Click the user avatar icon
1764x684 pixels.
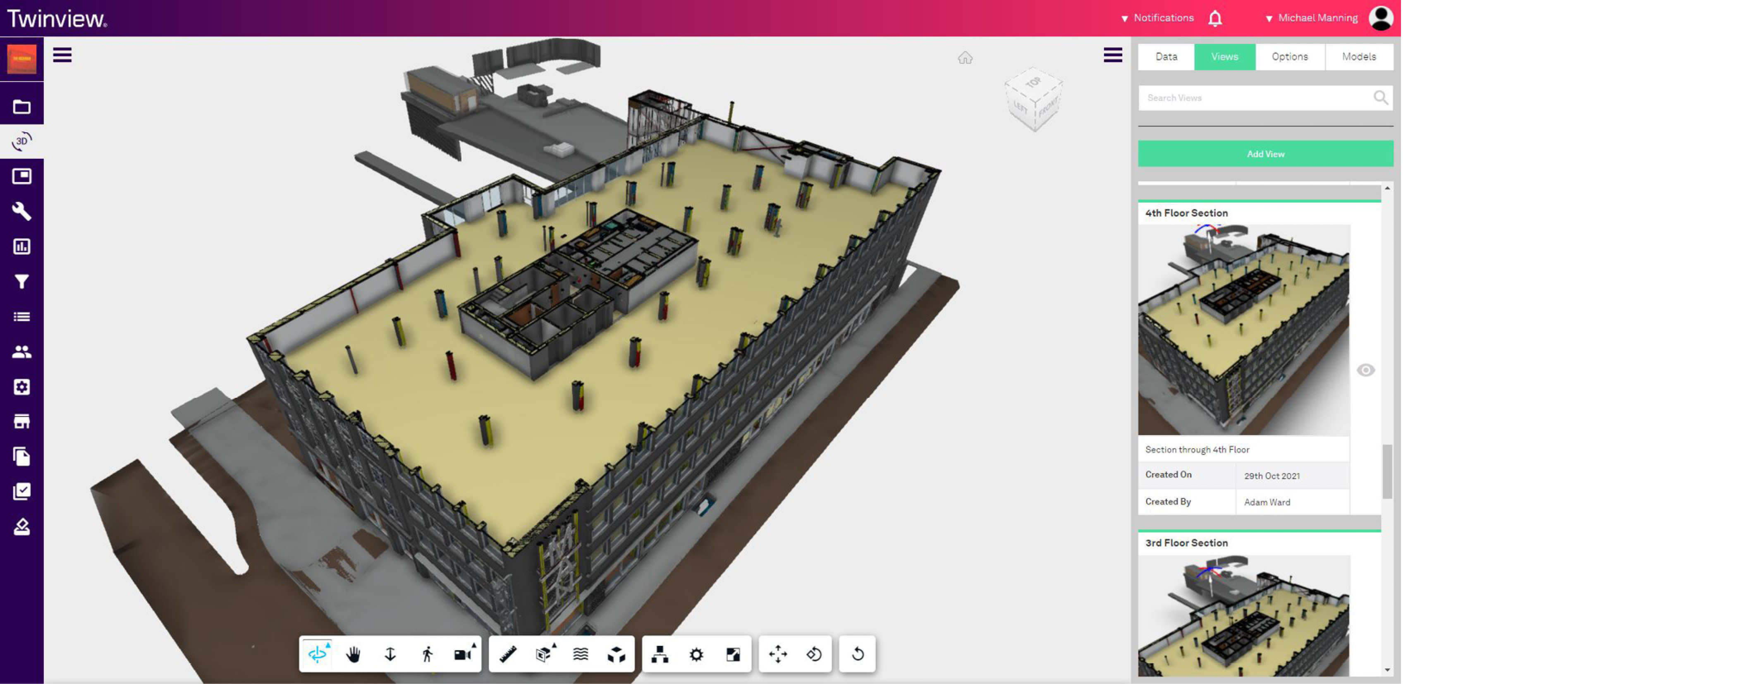pyautogui.click(x=1381, y=18)
